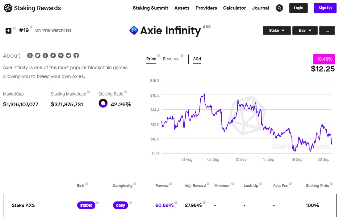This screenshot has height=219, width=339.
Task: Click the price line chart
Action: (247, 122)
